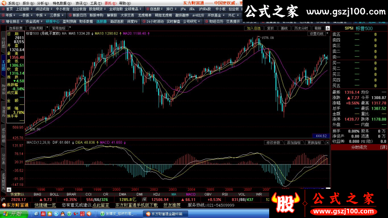Expand the 全球商品 dropdown
388x218 pixels.
pos(140,9)
